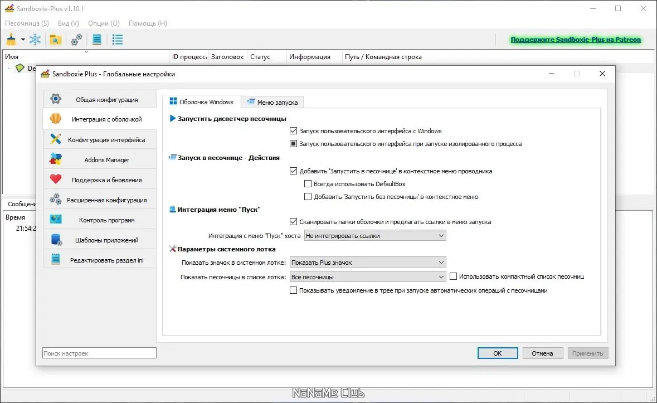This screenshot has width=657, height=403.
Task: Open the folder browse icon on the toolbar
Action: (56, 40)
